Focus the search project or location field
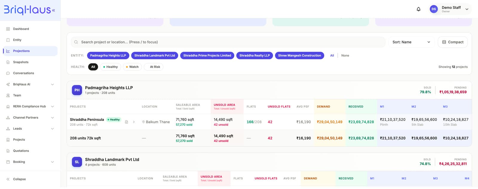 coord(228,42)
